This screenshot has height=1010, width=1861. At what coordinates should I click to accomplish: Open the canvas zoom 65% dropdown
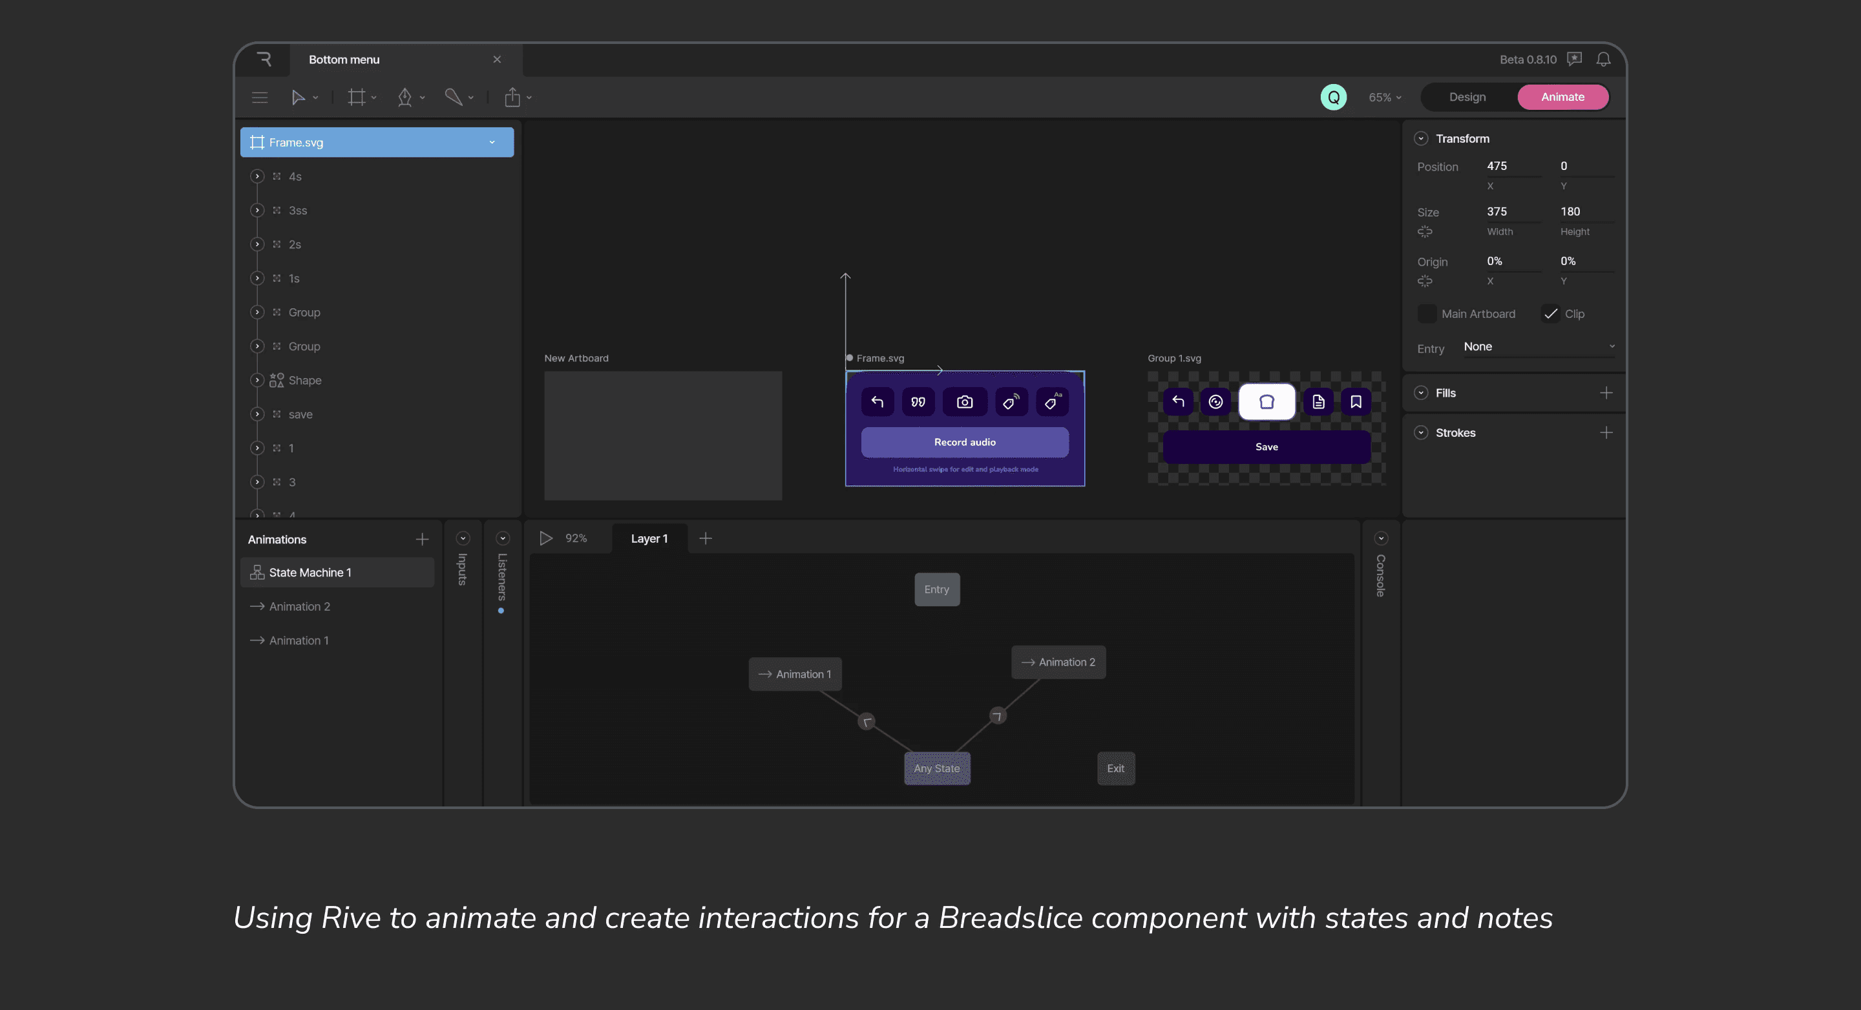[x=1385, y=98]
